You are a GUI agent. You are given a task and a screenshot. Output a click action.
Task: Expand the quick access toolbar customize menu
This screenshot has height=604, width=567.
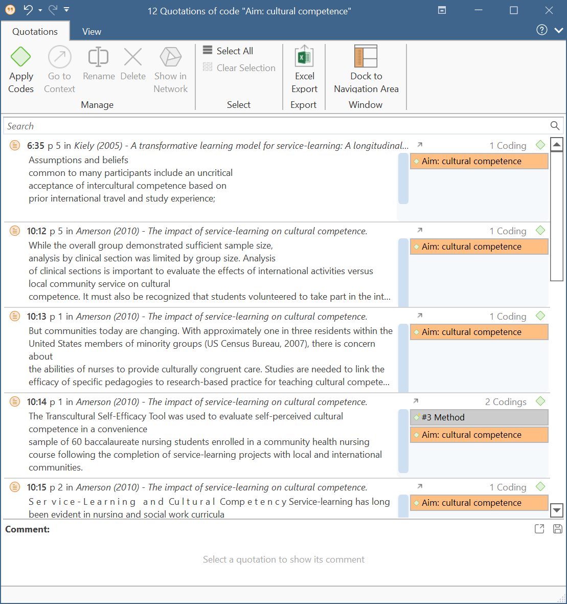[x=66, y=10]
